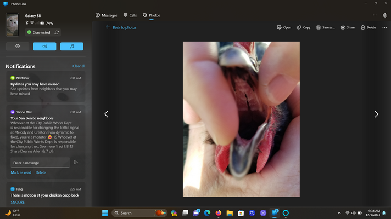This screenshot has height=219, width=391.
Task: Click the taskbar Search box
Action: point(139,213)
